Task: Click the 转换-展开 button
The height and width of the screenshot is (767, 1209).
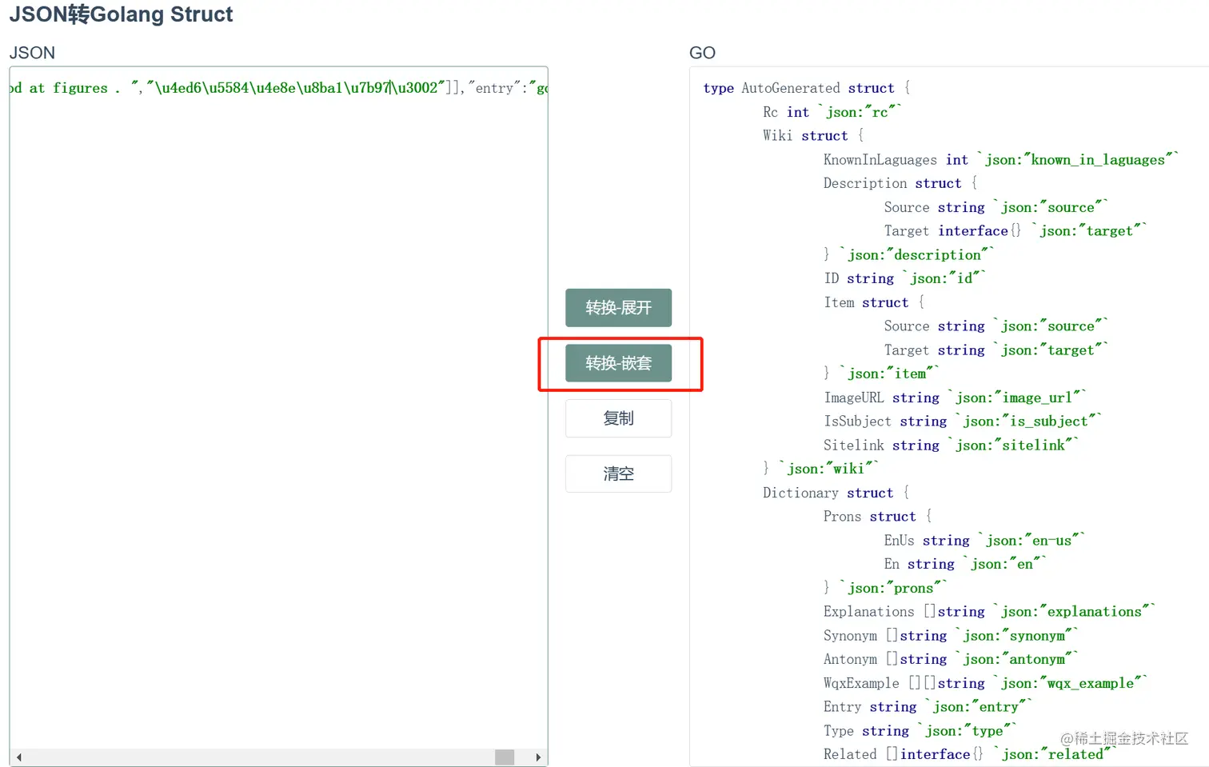Action: pos(618,308)
